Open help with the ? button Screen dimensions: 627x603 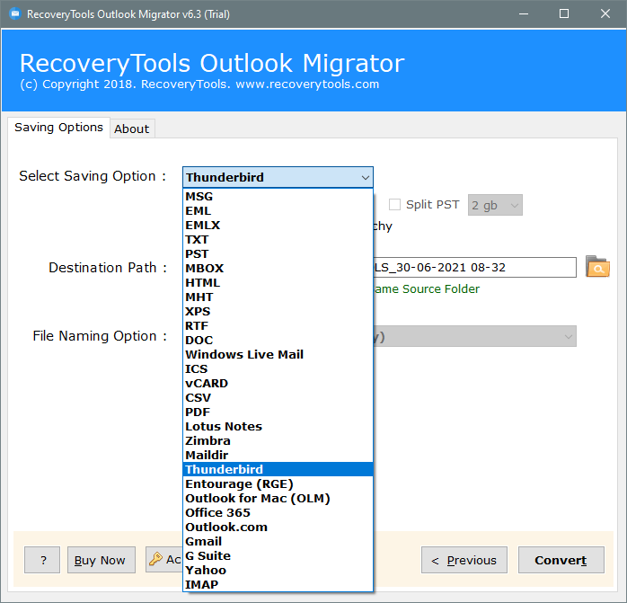pyautogui.click(x=42, y=560)
